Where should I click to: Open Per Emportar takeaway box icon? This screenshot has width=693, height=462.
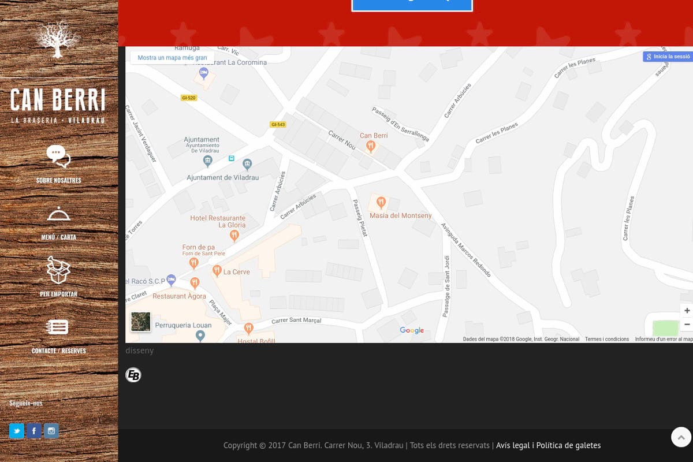click(58, 270)
